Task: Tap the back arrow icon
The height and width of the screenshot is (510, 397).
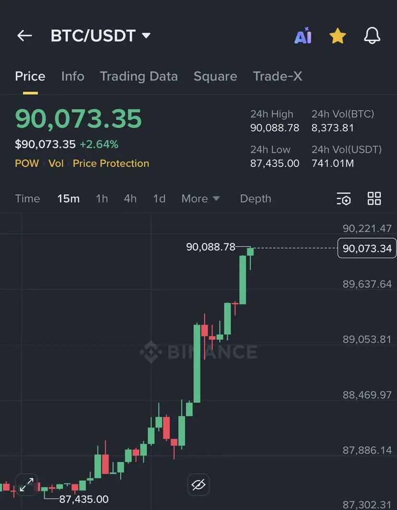Action: pyautogui.click(x=24, y=35)
